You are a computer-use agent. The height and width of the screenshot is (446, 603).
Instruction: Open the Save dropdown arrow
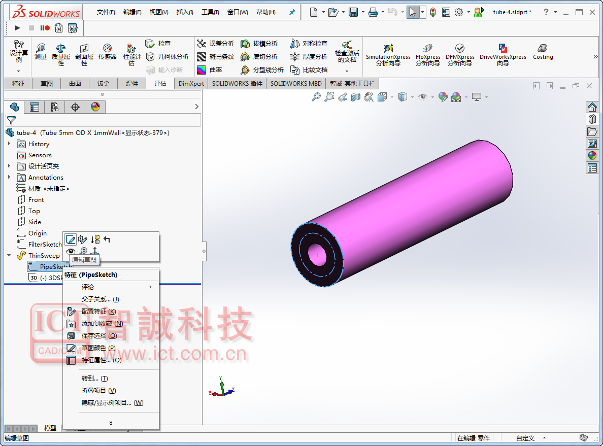click(363, 12)
